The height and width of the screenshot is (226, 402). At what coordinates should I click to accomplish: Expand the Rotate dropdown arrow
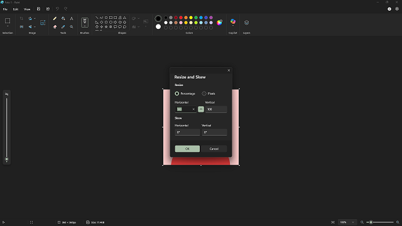(35, 18)
